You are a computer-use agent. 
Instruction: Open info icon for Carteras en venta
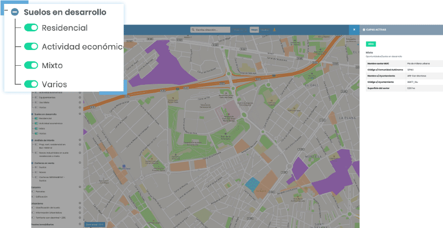tap(80, 163)
